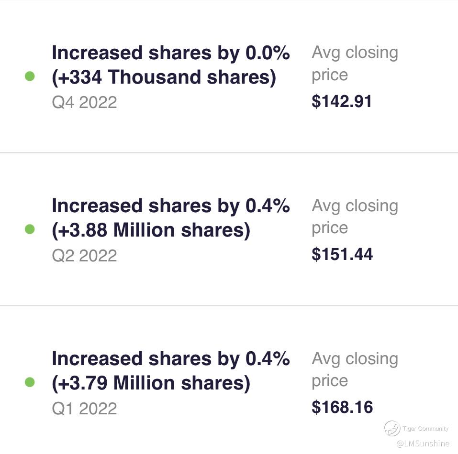Open the @LMSunshine user handle
458x454 pixels.
[x=423, y=443]
